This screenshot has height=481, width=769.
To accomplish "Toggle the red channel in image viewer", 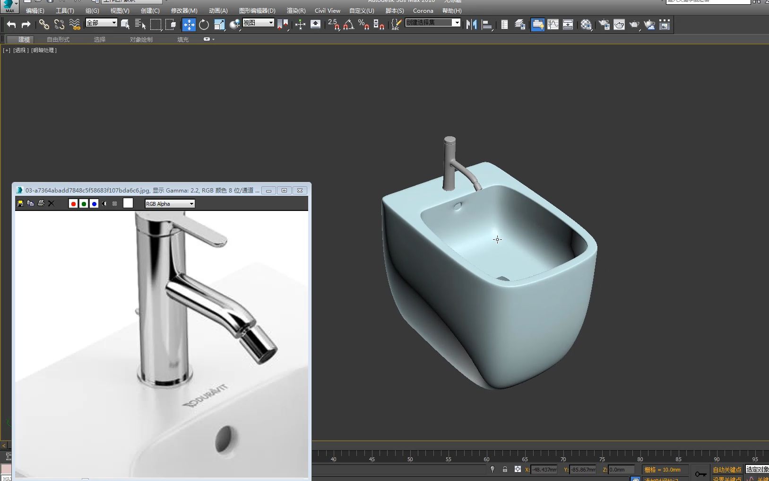I will click(73, 203).
